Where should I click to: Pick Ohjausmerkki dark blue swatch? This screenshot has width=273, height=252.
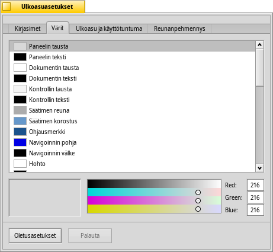coord(20,132)
